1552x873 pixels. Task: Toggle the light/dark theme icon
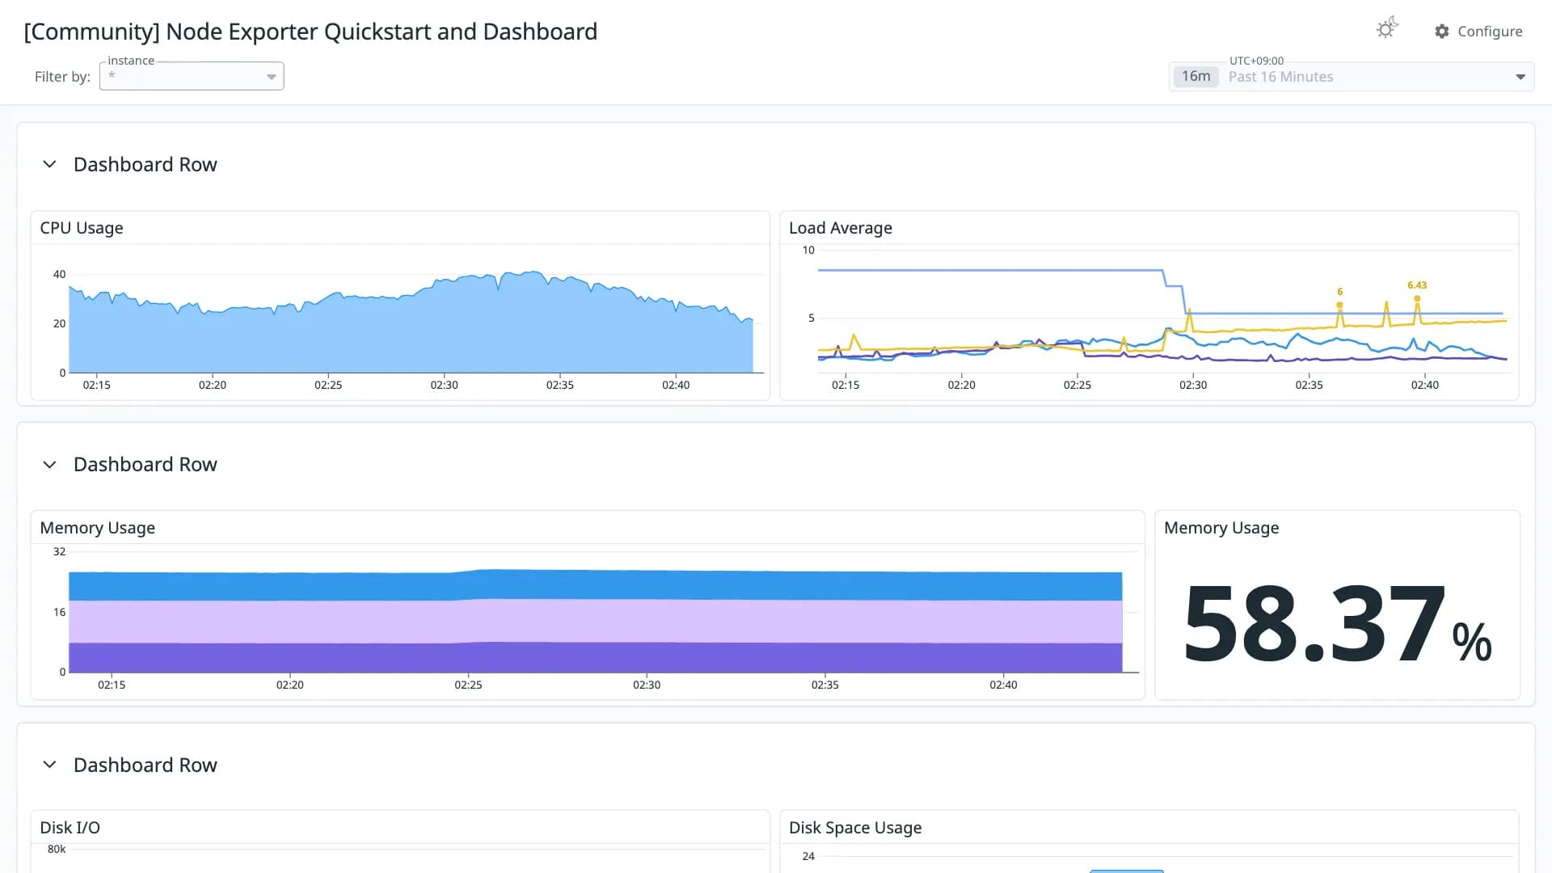tap(1387, 29)
